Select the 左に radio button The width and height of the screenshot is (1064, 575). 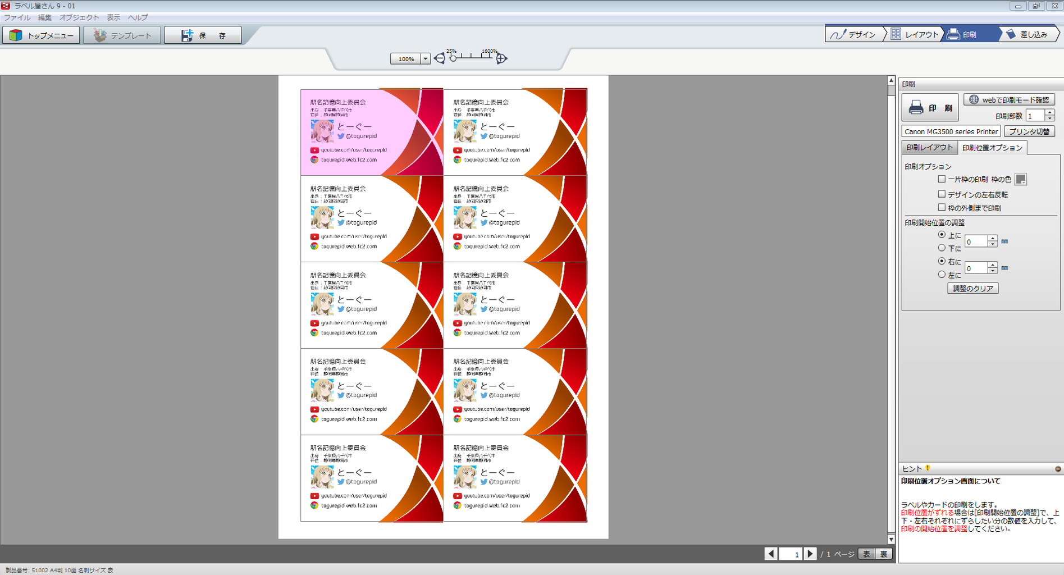click(x=942, y=275)
